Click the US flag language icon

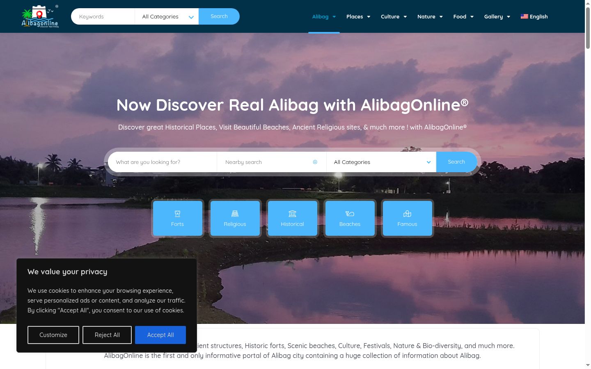pyautogui.click(x=525, y=16)
